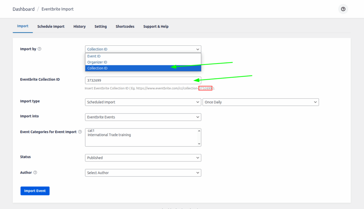The image size is (364, 209).
Task: Open the Scheduled Import type dropdown
Action: pyautogui.click(x=143, y=102)
